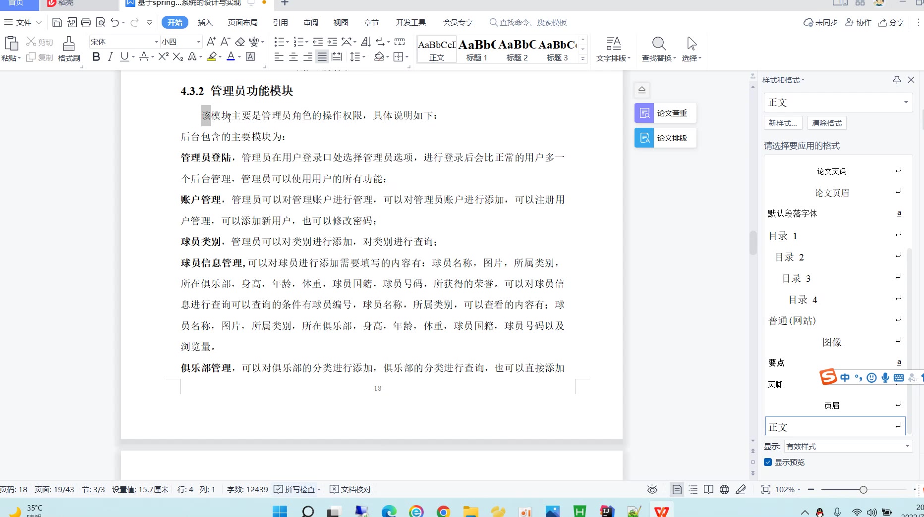924x517 pixels.
Task: Undo the last action
Action: point(115,22)
